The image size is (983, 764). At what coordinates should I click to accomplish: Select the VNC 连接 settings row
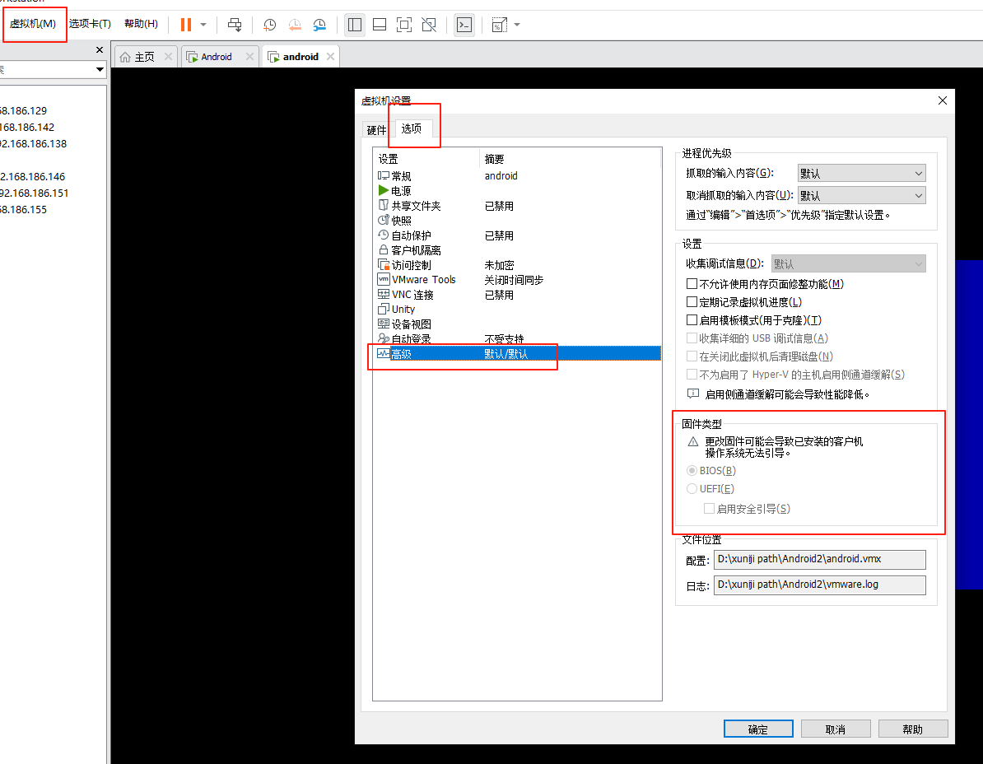click(516, 295)
